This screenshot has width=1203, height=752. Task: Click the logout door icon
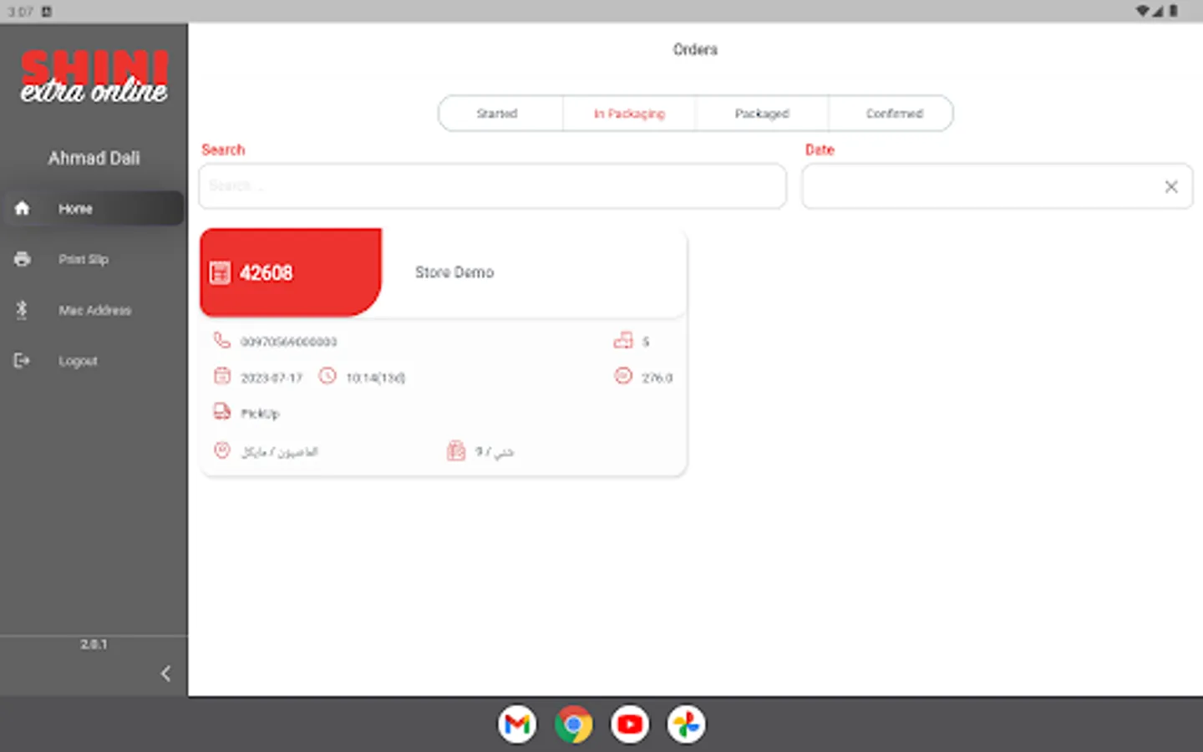[22, 360]
